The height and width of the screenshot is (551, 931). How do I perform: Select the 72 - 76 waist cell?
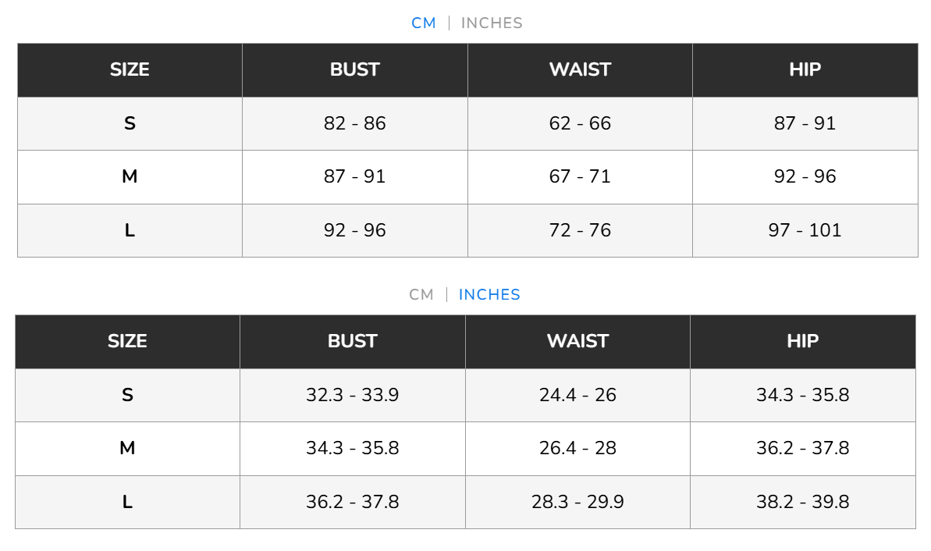(x=580, y=230)
